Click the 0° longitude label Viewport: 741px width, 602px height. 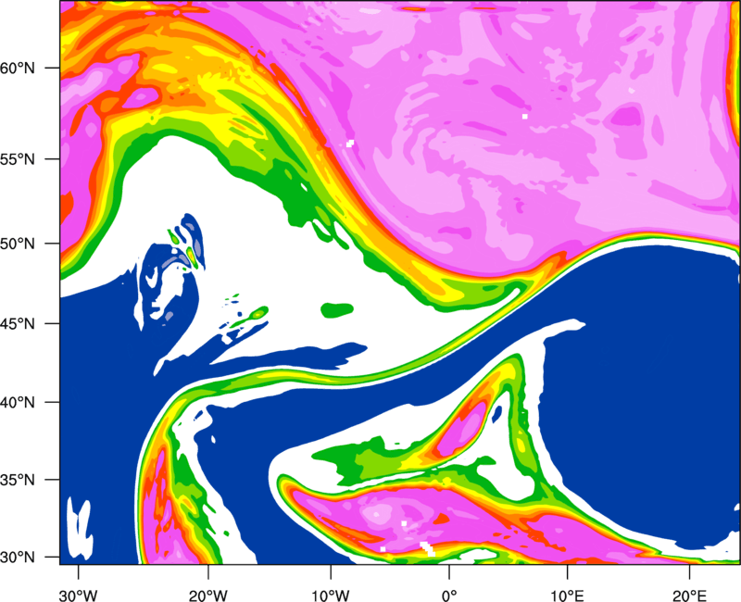click(x=449, y=596)
